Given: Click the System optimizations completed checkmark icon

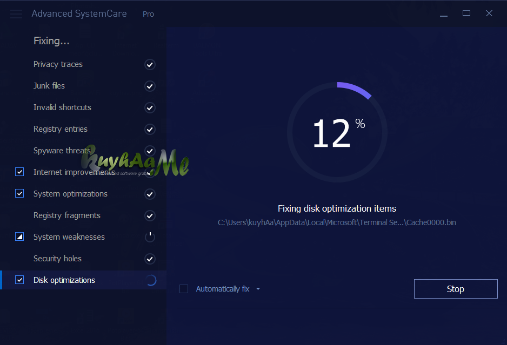Looking at the screenshot, I should pos(150,194).
